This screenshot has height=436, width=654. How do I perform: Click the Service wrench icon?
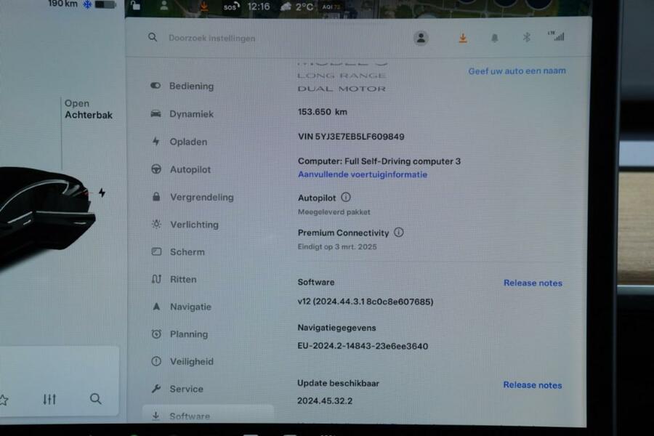[x=156, y=389]
